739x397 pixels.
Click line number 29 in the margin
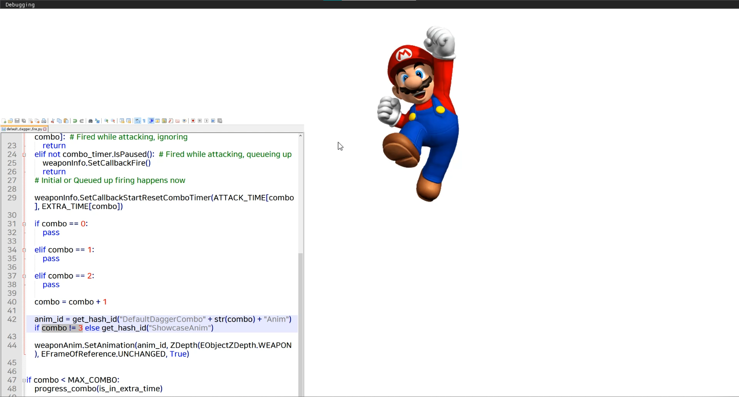[x=12, y=198]
